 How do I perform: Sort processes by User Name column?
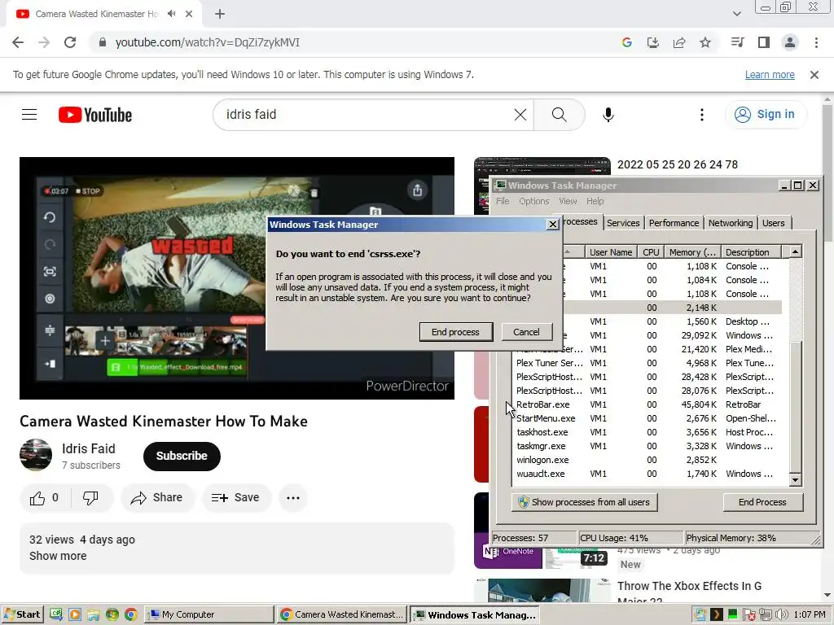611,252
